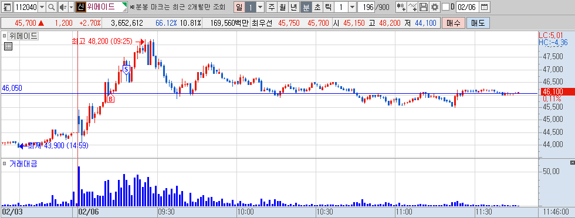This screenshot has width=575, height=218.
Task: Click the 매수 buy button
Action: click(x=454, y=23)
